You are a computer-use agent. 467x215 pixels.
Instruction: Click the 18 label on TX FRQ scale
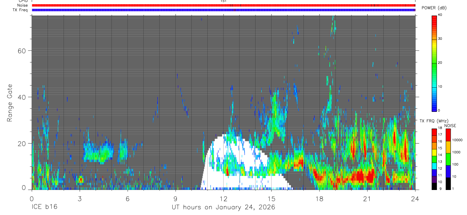click(440, 128)
